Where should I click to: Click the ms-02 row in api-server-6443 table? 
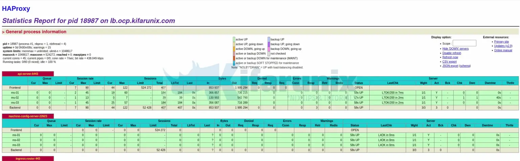(x=15, y=98)
